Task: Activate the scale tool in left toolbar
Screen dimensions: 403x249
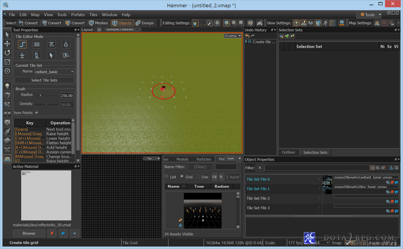Action: 7,62
